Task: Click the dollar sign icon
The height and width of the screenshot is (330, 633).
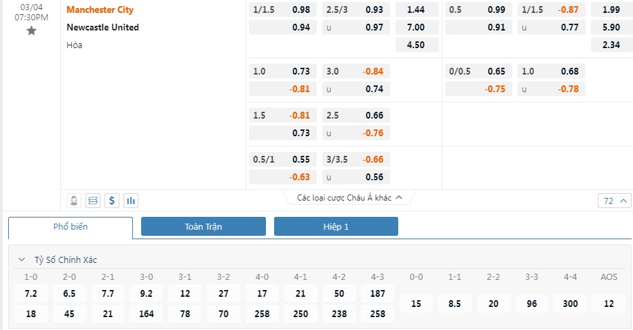Action: click(112, 201)
